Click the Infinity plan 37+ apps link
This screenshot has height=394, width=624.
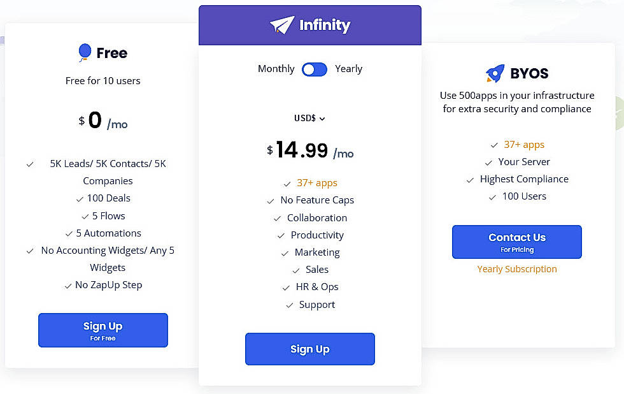(317, 183)
